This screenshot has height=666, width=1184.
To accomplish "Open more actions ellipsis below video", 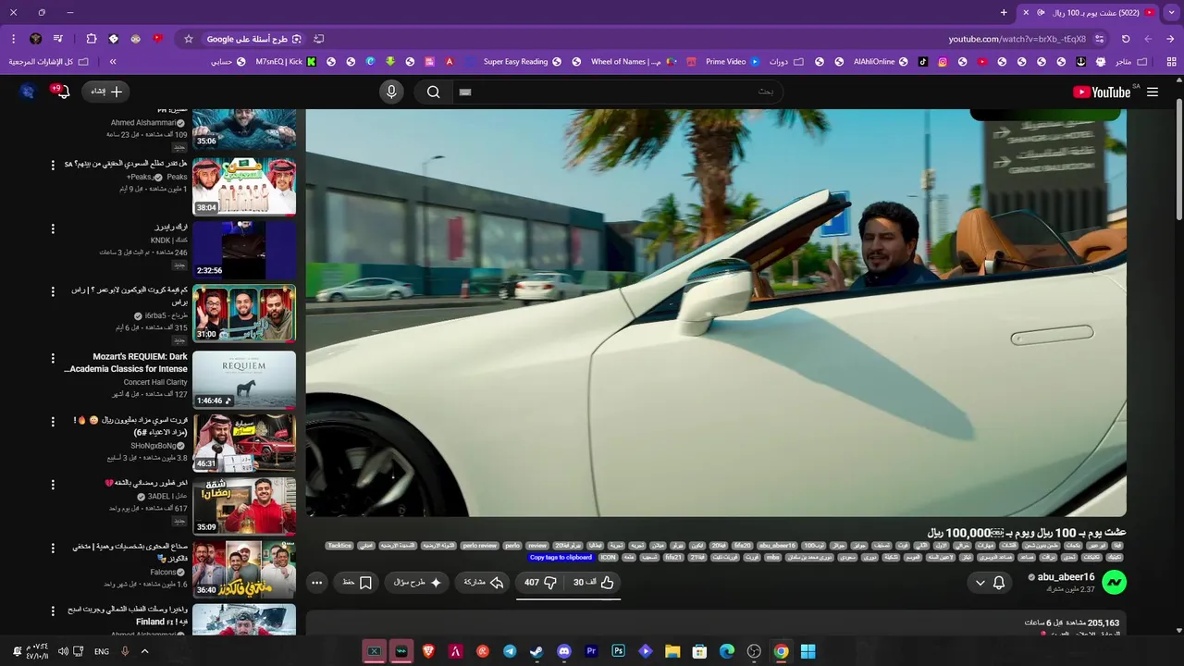I will [x=317, y=583].
